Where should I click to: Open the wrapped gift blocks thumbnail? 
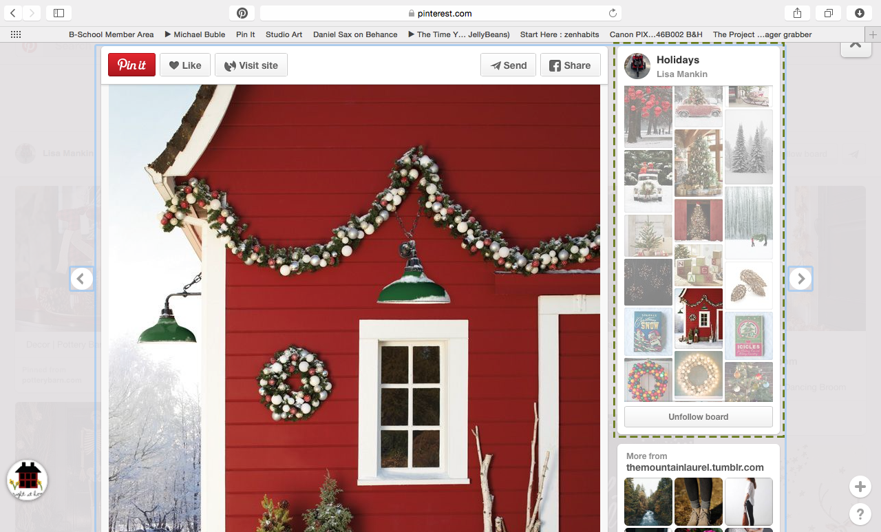699,265
